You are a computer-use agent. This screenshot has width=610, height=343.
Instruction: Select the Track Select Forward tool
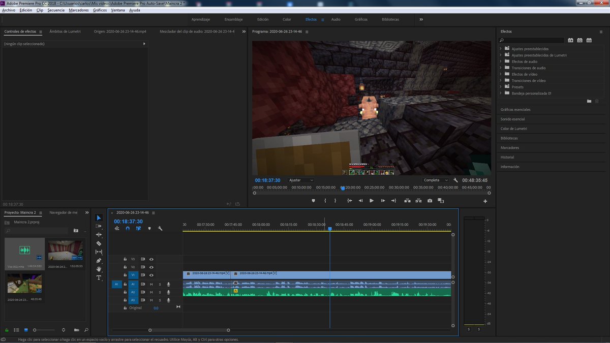pos(99,226)
